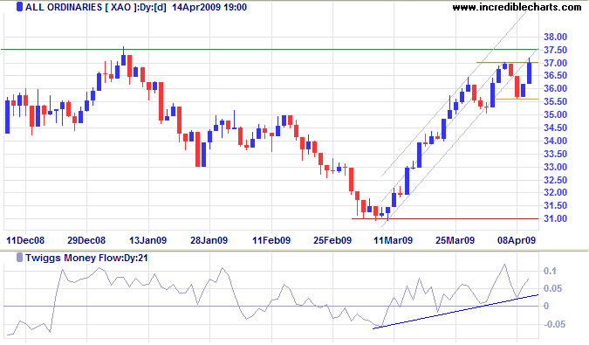
Task: Click the 36.00 price axis label
Action: tap(555, 89)
